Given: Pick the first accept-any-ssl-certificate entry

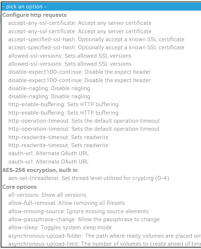Looking at the screenshot, I should (101, 23).
